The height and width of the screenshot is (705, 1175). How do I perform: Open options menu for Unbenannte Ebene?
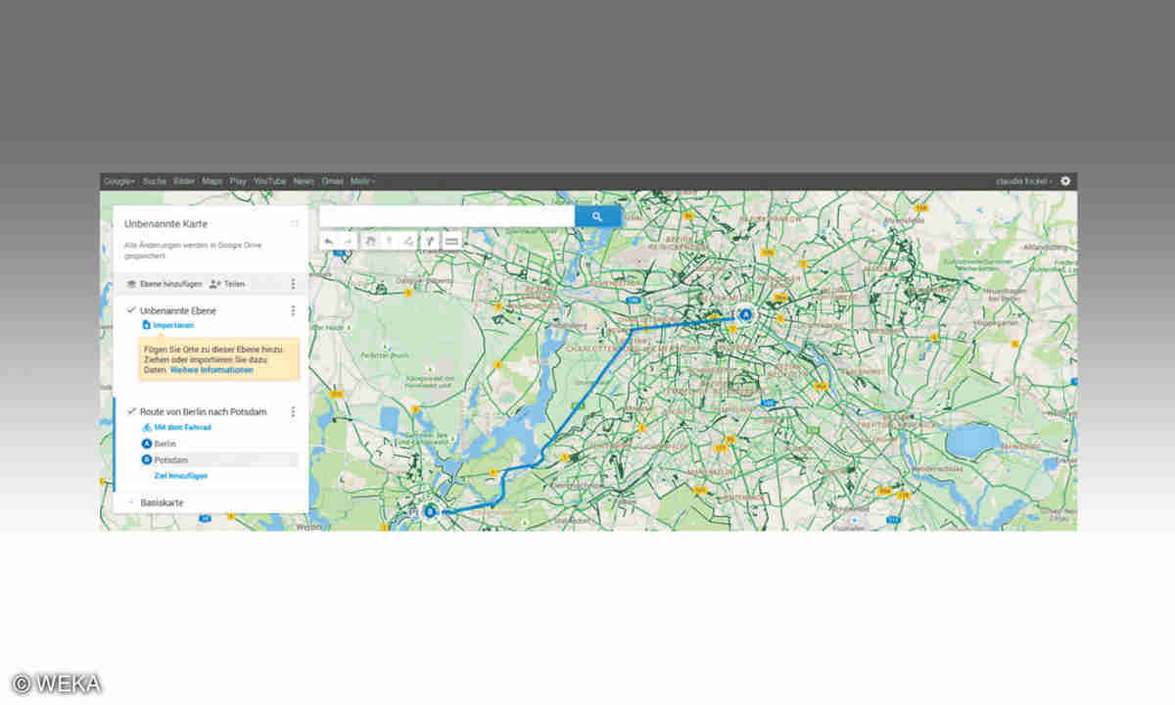[293, 310]
